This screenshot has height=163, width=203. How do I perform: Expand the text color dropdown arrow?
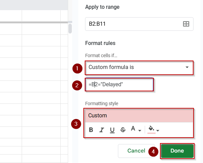coord(140,131)
